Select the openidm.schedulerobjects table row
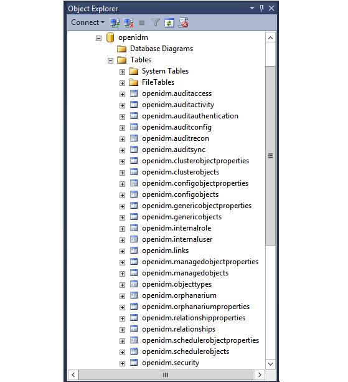Viewport: 348px width, 382px height. tap(179, 351)
